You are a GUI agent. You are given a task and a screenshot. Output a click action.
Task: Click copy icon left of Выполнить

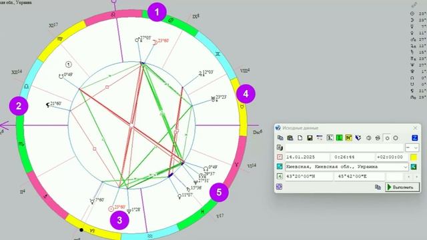(x=378, y=187)
